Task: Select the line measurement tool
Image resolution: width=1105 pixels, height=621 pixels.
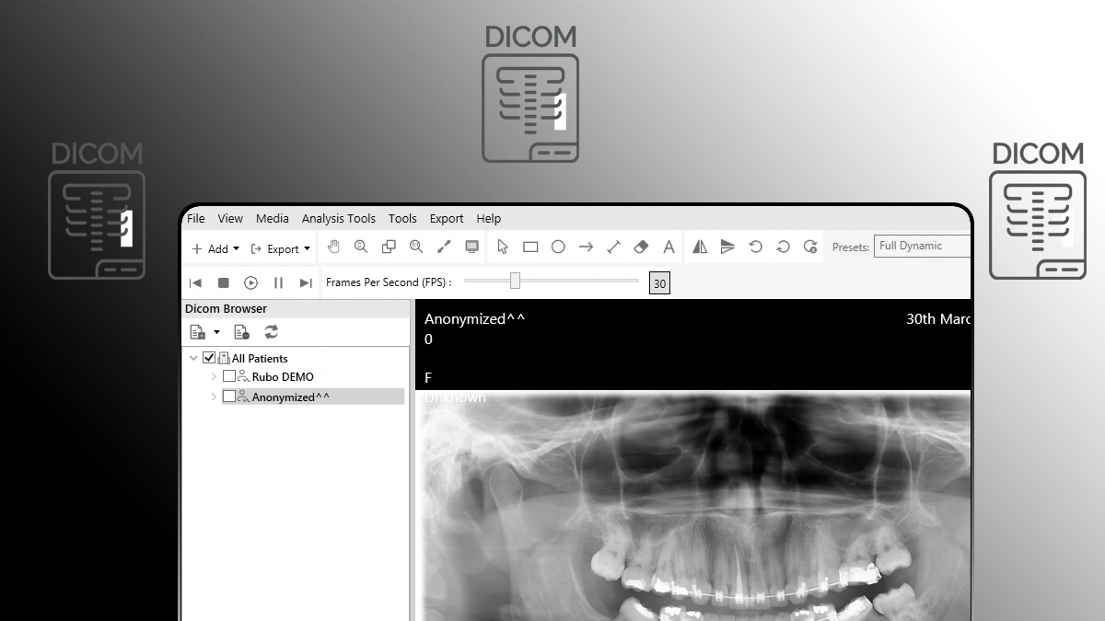Action: tap(613, 247)
